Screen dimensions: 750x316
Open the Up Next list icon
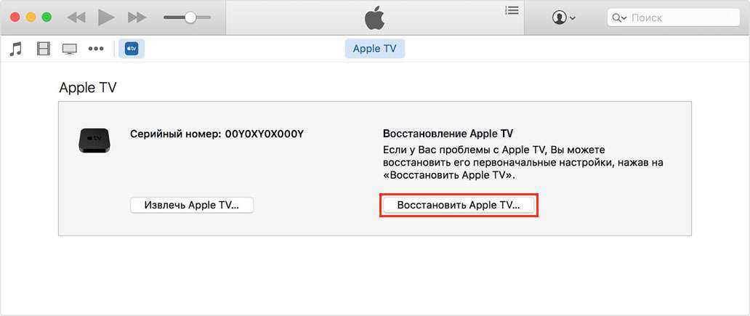pos(512,10)
